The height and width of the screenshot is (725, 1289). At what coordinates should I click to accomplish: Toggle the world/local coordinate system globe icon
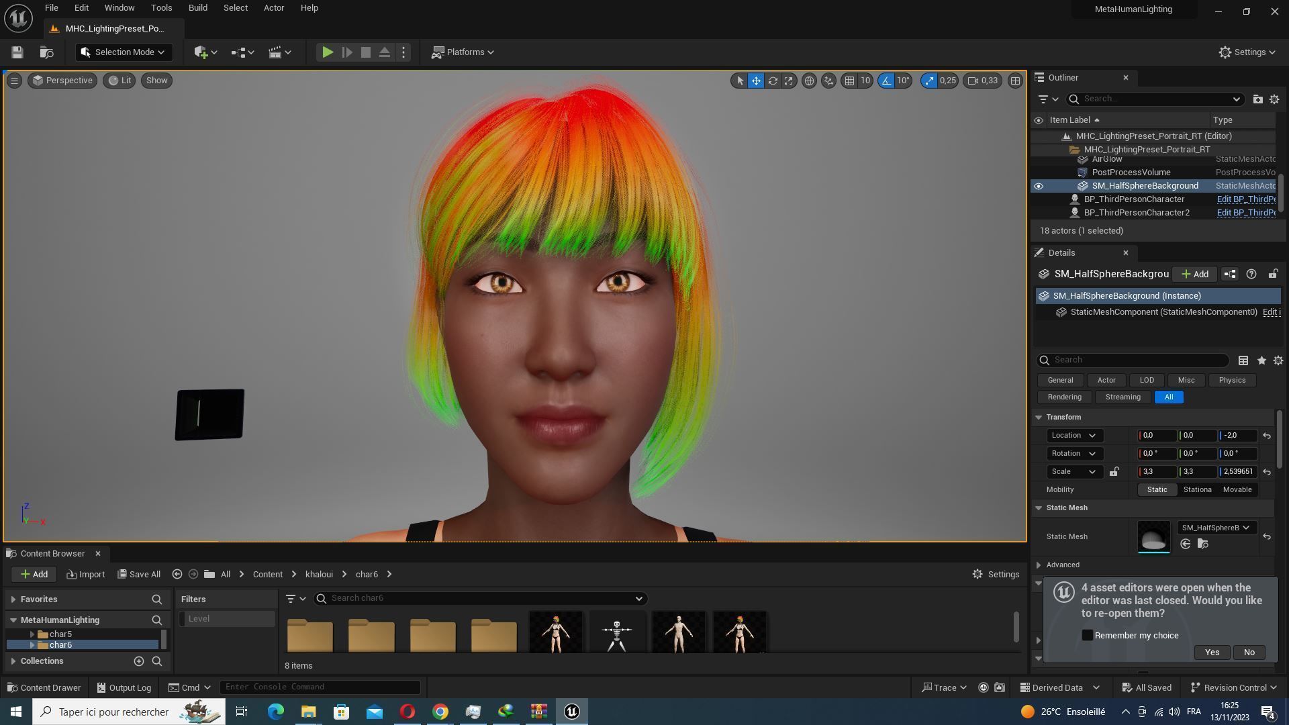pyautogui.click(x=810, y=81)
